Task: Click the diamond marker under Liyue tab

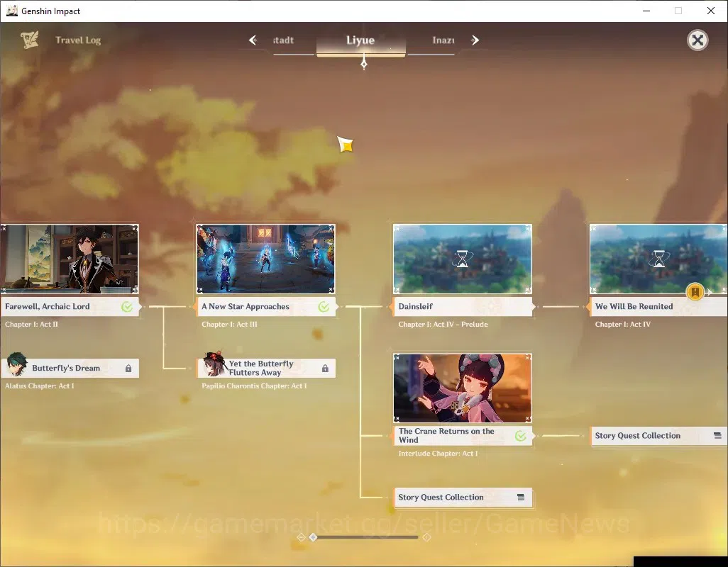Action: pos(364,64)
